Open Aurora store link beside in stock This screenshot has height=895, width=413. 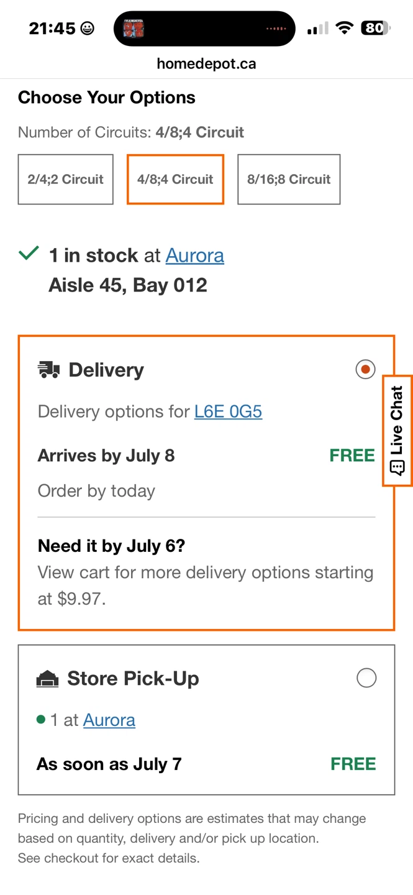pyautogui.click(x=195, y=255)
